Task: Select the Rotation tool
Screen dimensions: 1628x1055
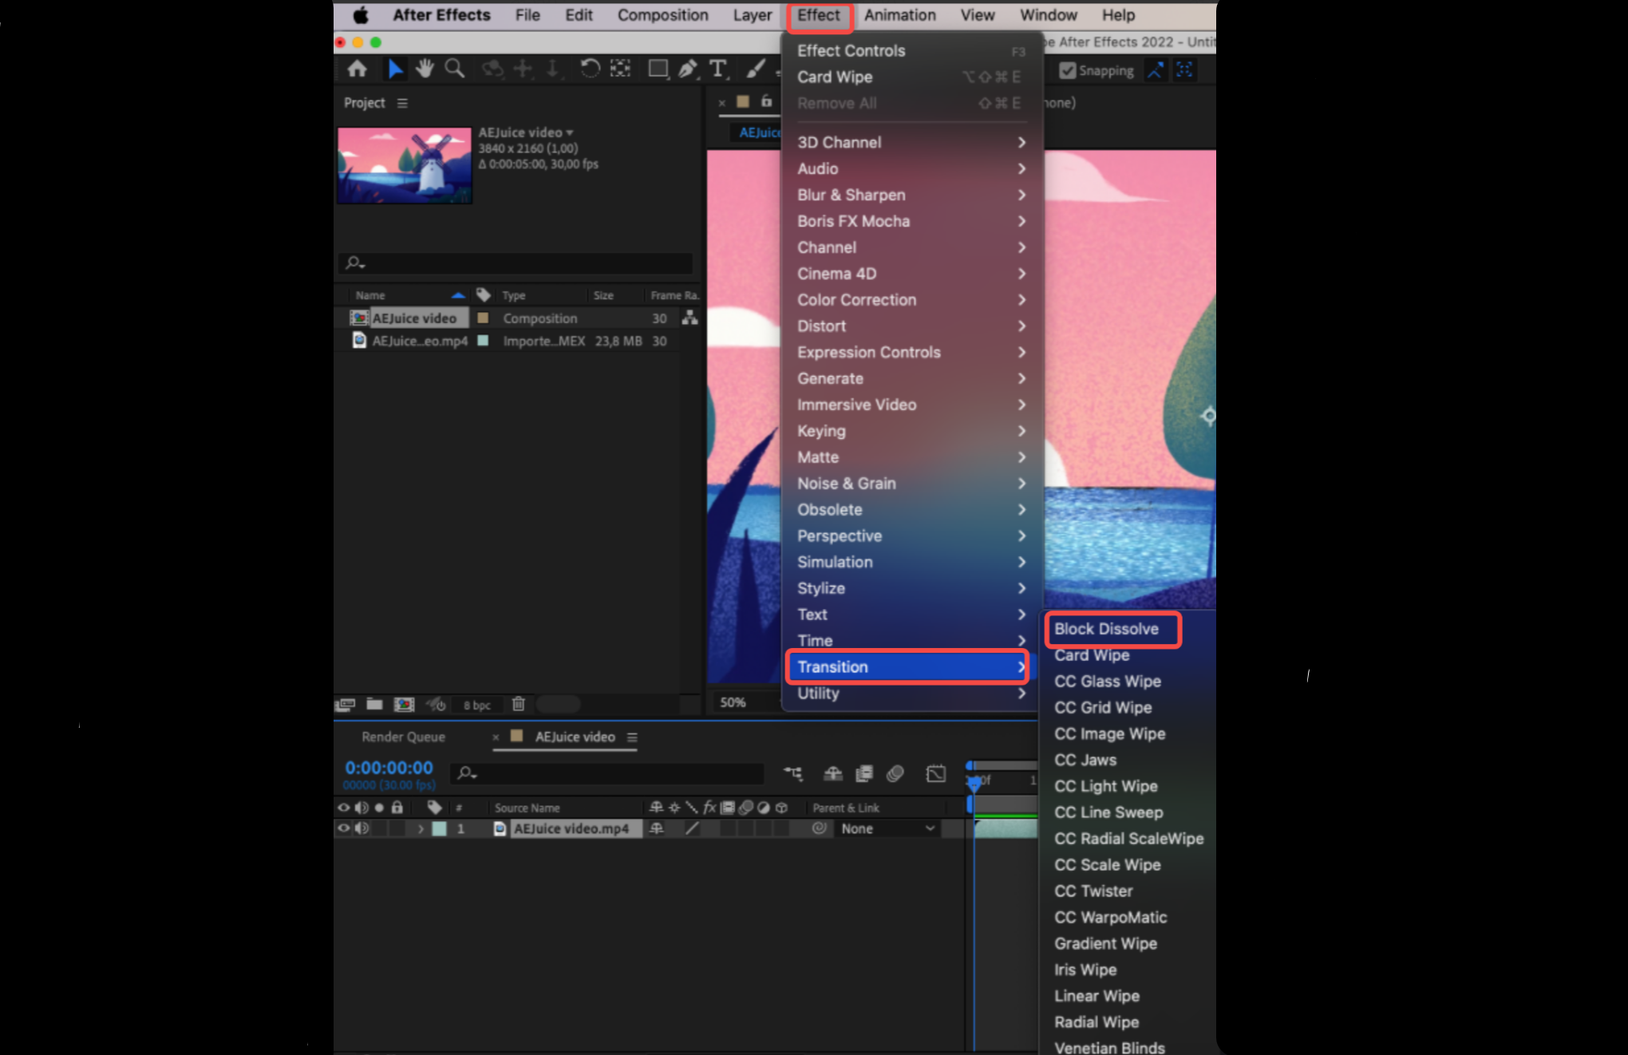Action: pos(590,69)
